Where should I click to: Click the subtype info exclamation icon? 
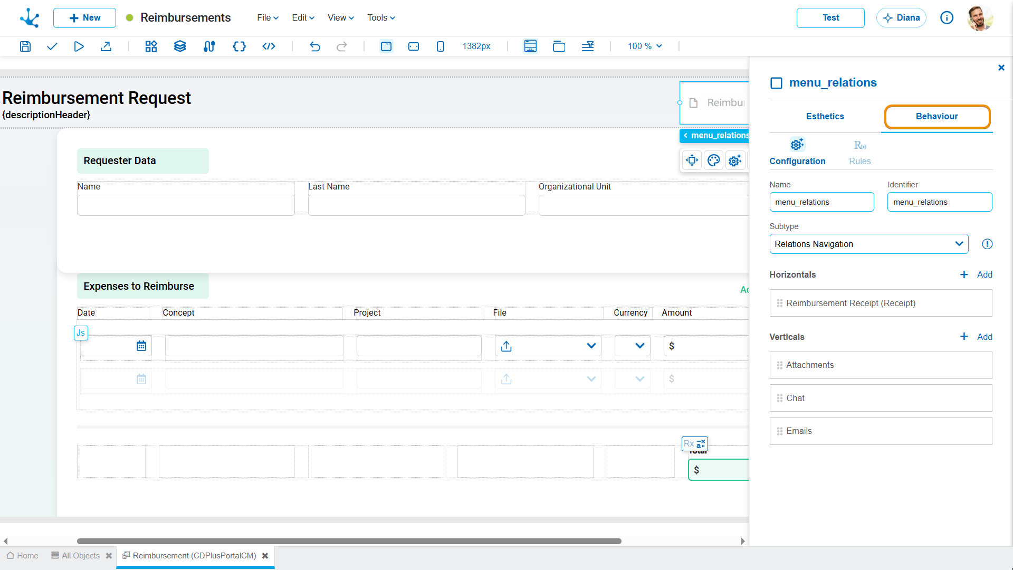pyautogui.click(x=987, y=244)
